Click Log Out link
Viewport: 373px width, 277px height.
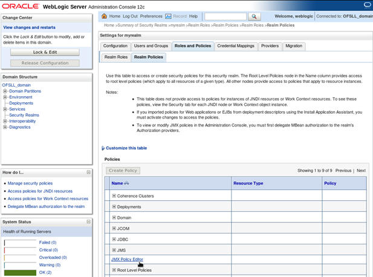pyautogui.click(x=130, y=16)
